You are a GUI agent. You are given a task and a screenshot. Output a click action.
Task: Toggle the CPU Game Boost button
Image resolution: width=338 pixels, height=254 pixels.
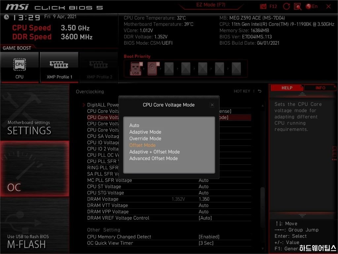click(19, 67)
